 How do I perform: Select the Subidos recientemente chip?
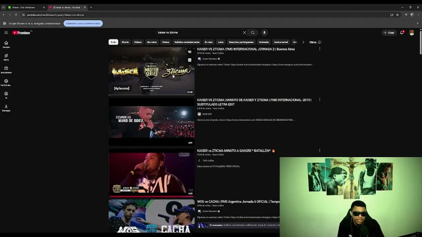187,42
